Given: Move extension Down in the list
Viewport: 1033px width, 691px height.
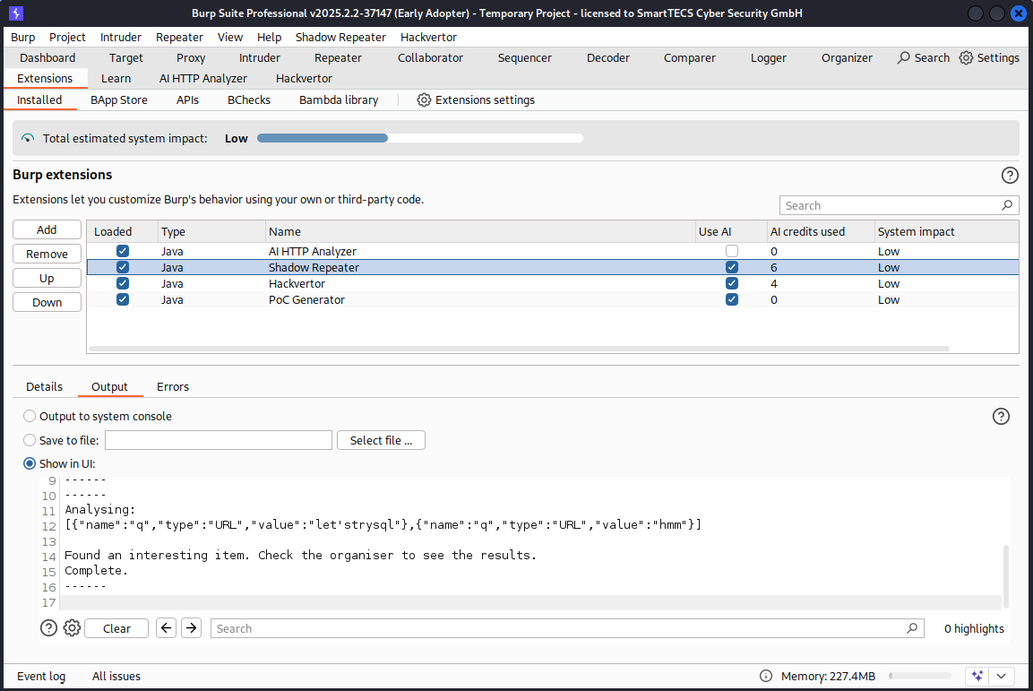Looking at the screenshot, I should click(47, 302).
